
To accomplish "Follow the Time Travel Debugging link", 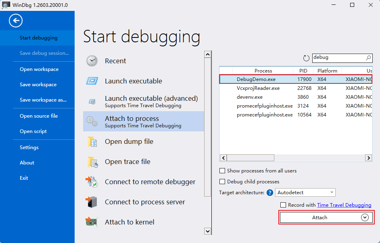I will pyautogui.click(x=344, y=205).
